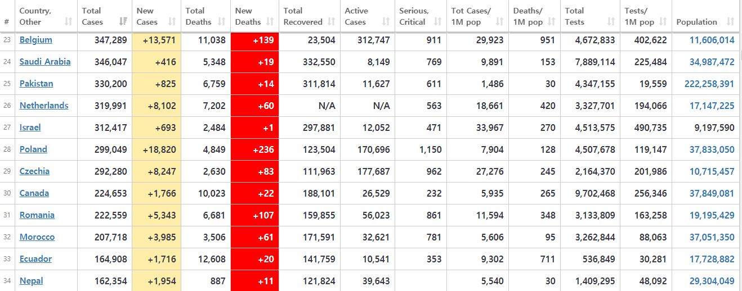The image size is (742, 291).
Task: Open the Saudi Arabia country link
Action: point(45,62)
